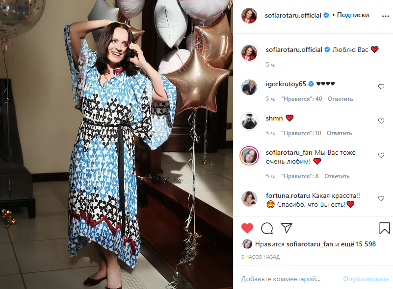Reply to igorkrutoy65 with Ответить
The width and height of the screenshot is (393, 289).
(340, 99)
